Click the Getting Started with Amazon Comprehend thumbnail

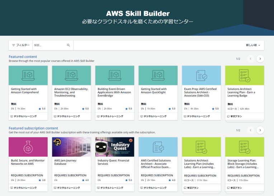click(28, 75)
